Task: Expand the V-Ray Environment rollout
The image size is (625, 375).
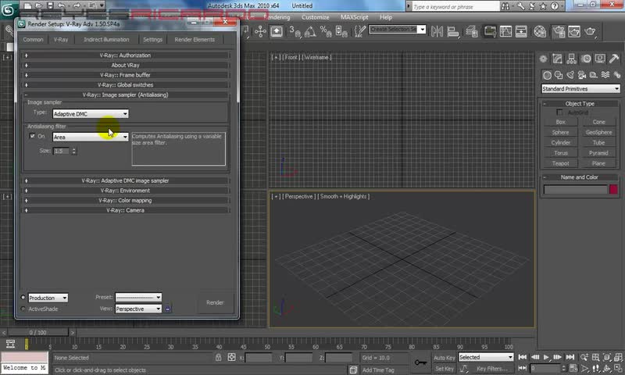Action: (x=126, y=191)
